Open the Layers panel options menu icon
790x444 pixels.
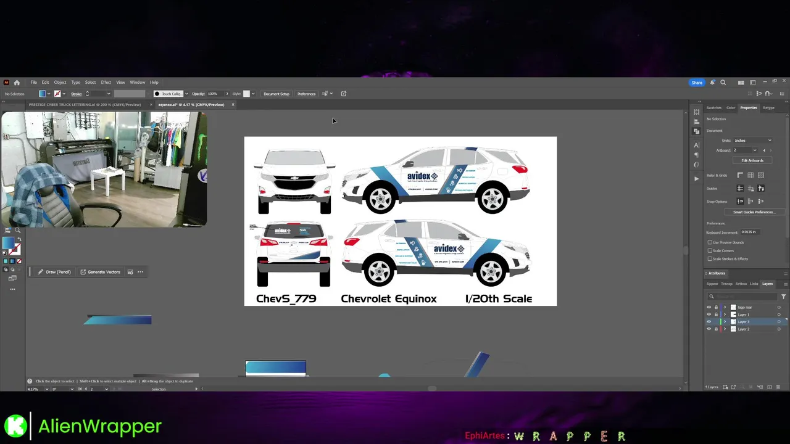tap(786, 284)
